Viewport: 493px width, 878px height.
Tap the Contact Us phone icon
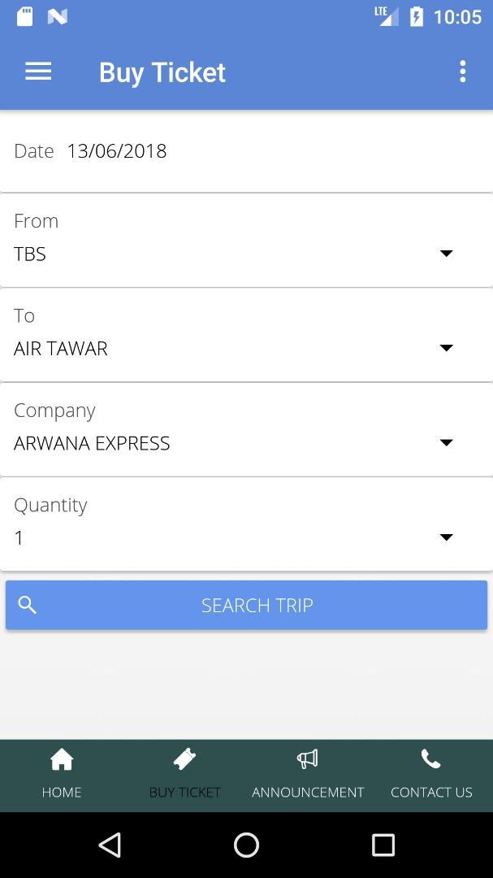coord(430,759)
